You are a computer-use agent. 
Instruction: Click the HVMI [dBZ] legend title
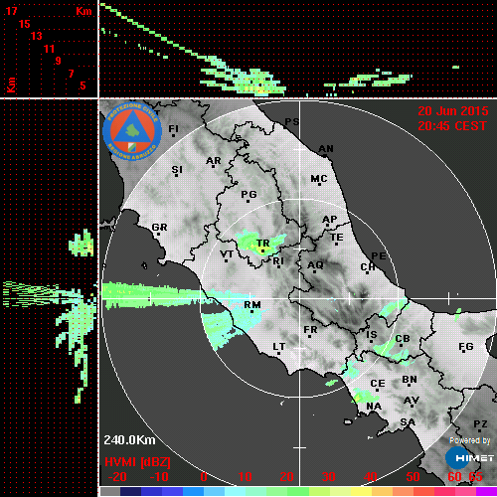137,462
